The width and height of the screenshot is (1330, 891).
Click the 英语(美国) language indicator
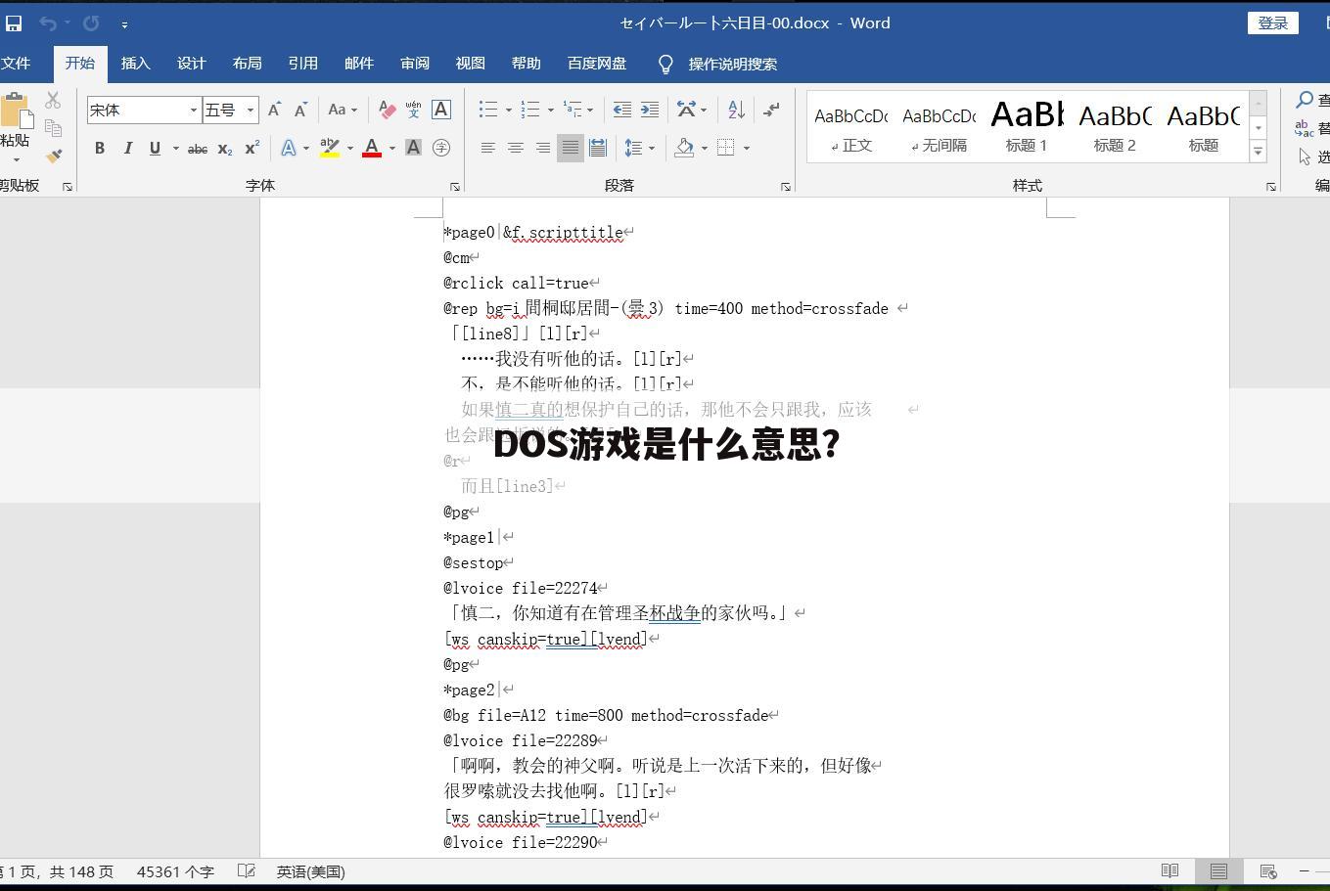[311, 871]
